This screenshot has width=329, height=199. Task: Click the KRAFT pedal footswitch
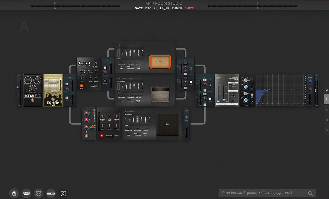(33, 100)
